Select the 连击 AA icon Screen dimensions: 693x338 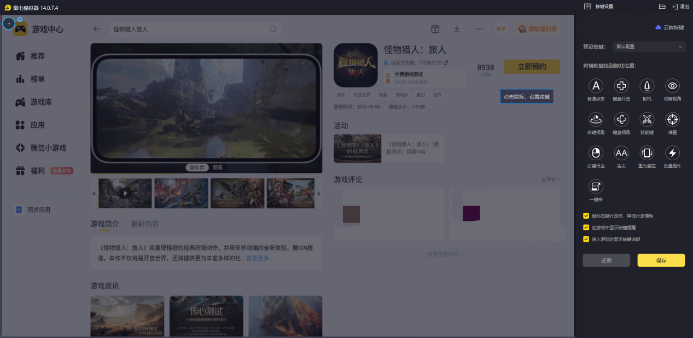pos(621,153)
